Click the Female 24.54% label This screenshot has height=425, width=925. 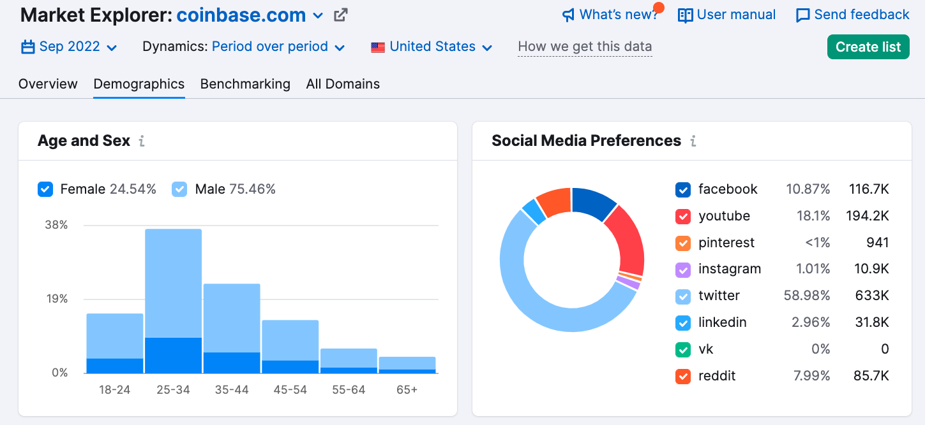point(109,189)
